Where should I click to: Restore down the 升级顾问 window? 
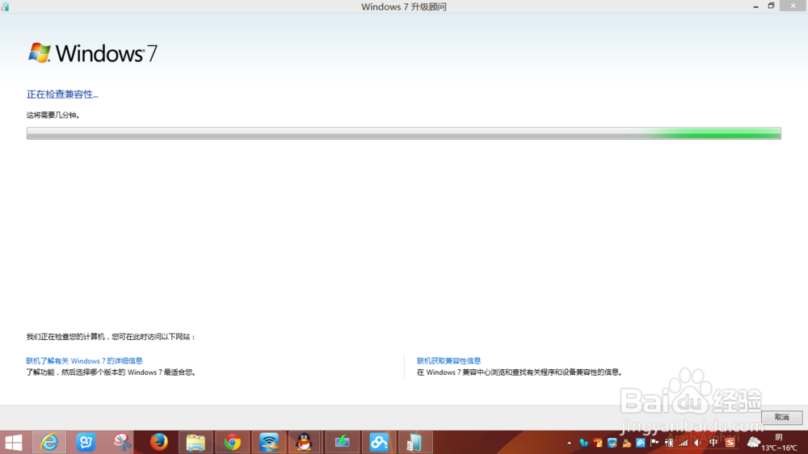point(772,6)
